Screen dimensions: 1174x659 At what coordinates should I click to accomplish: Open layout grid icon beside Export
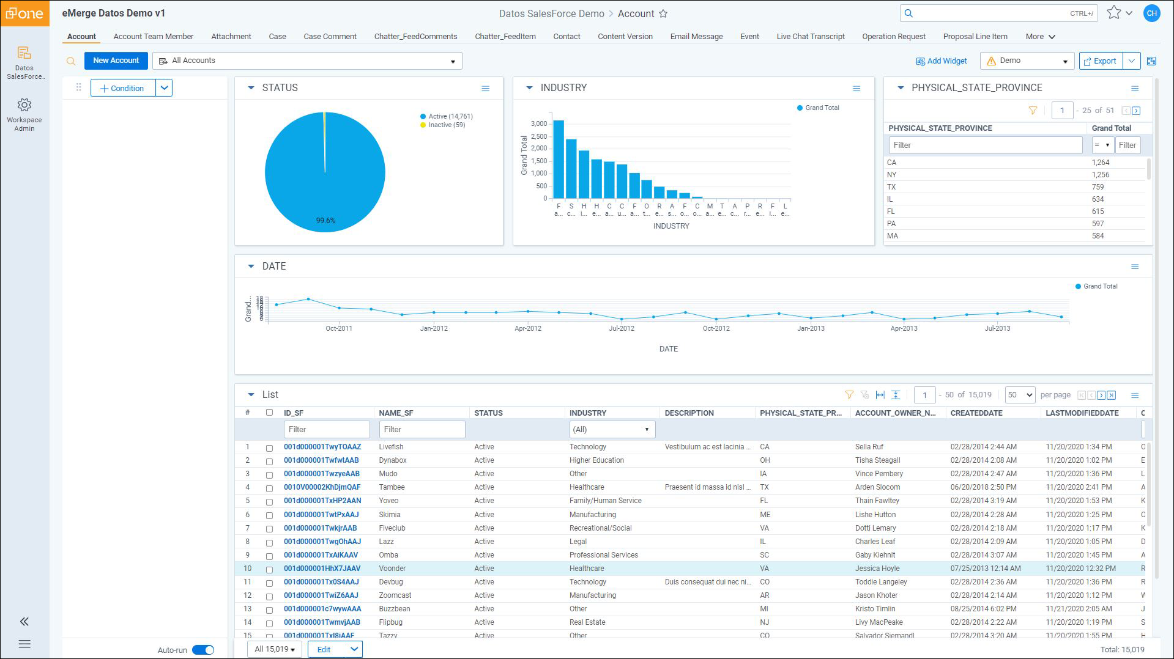1151,61
